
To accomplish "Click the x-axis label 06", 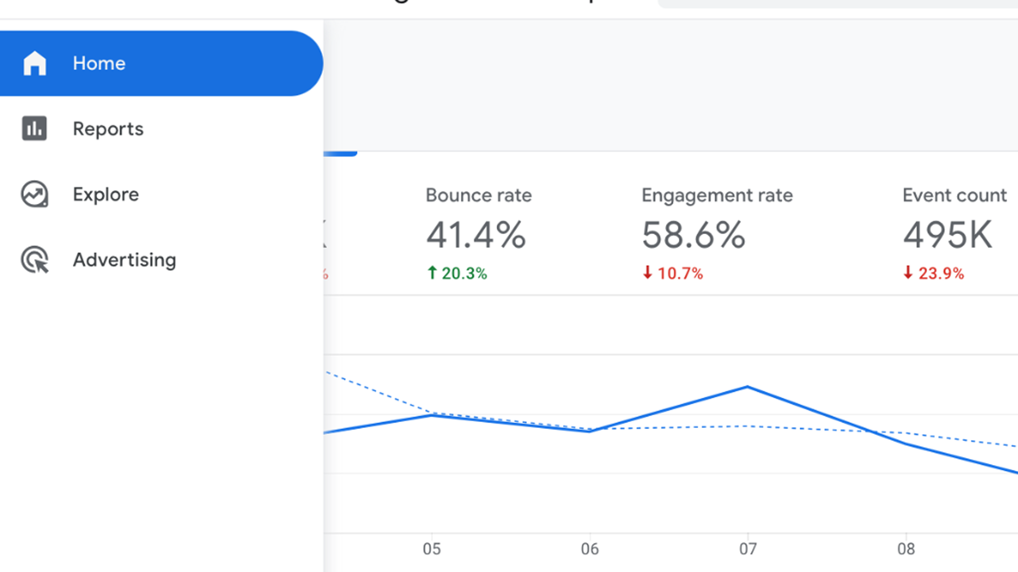I will coord(590,549).
